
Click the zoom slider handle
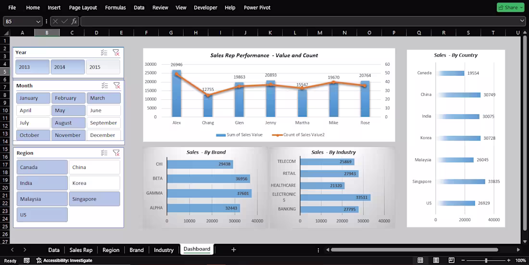(486, 260)
